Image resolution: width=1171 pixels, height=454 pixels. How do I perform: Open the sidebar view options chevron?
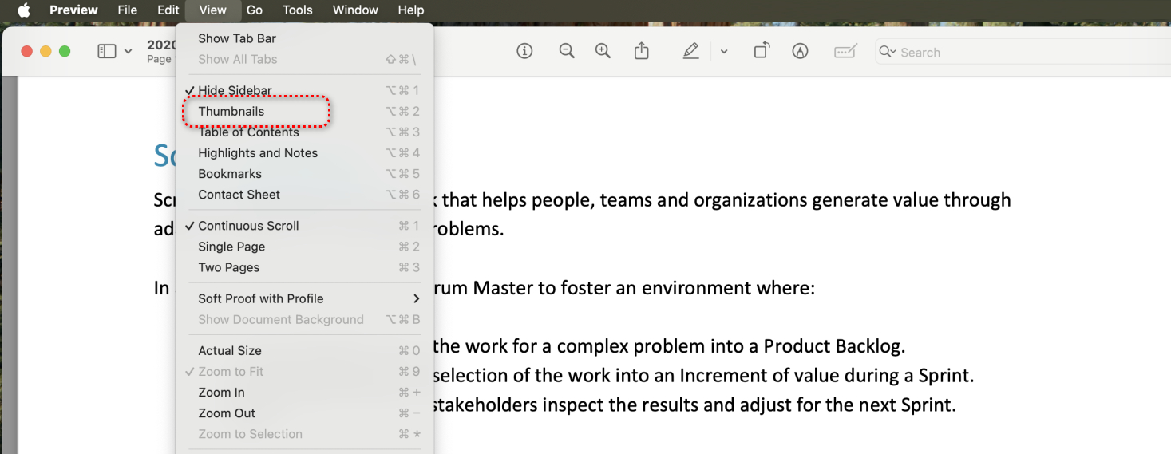128,52
